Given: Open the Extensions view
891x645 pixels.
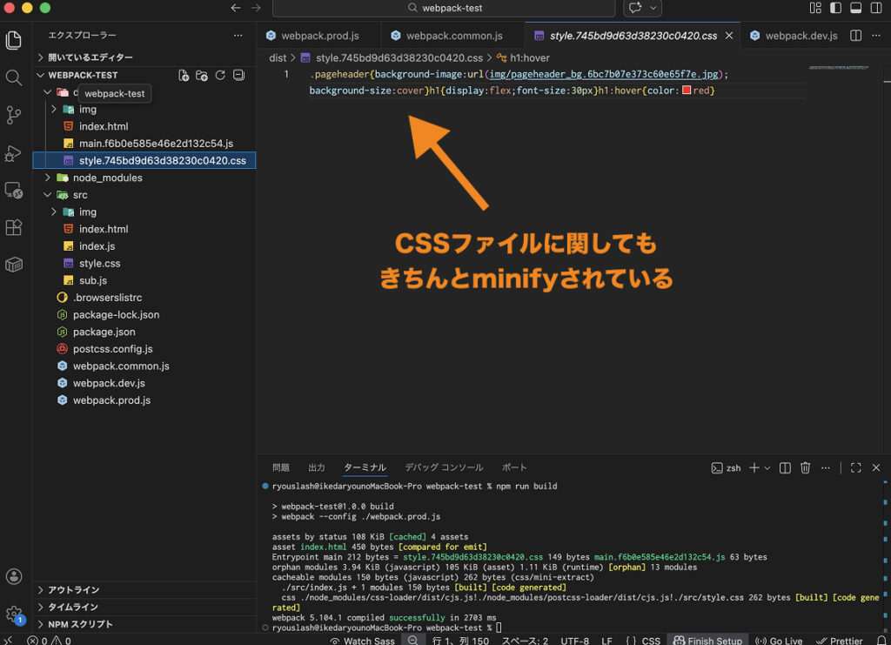Looking at the screenshot, I should [x=13, y=227].
